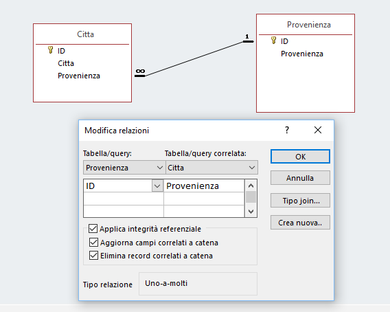390x312 pixels.
Task: Confirm with the OK button
Action: 300,157
